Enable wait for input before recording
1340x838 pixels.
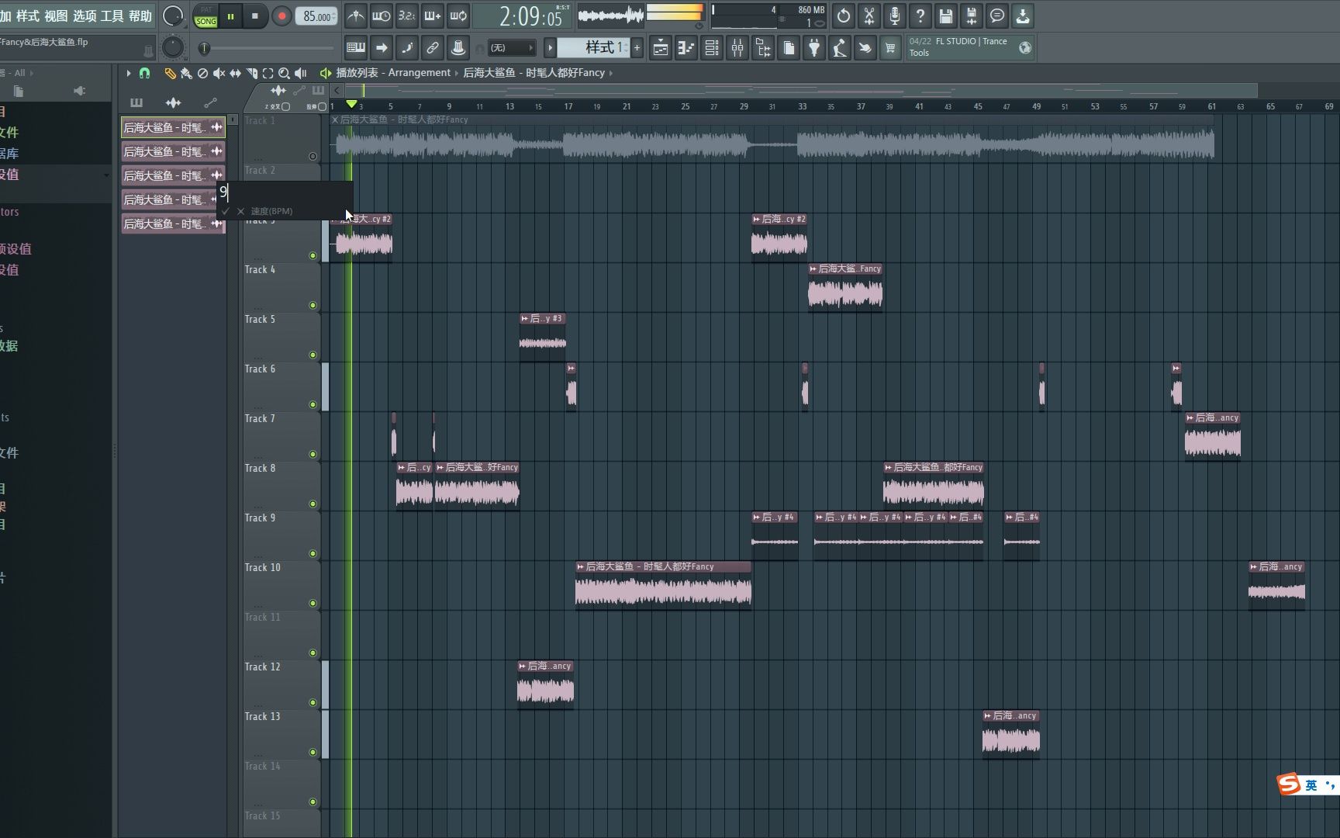[381, 16]
